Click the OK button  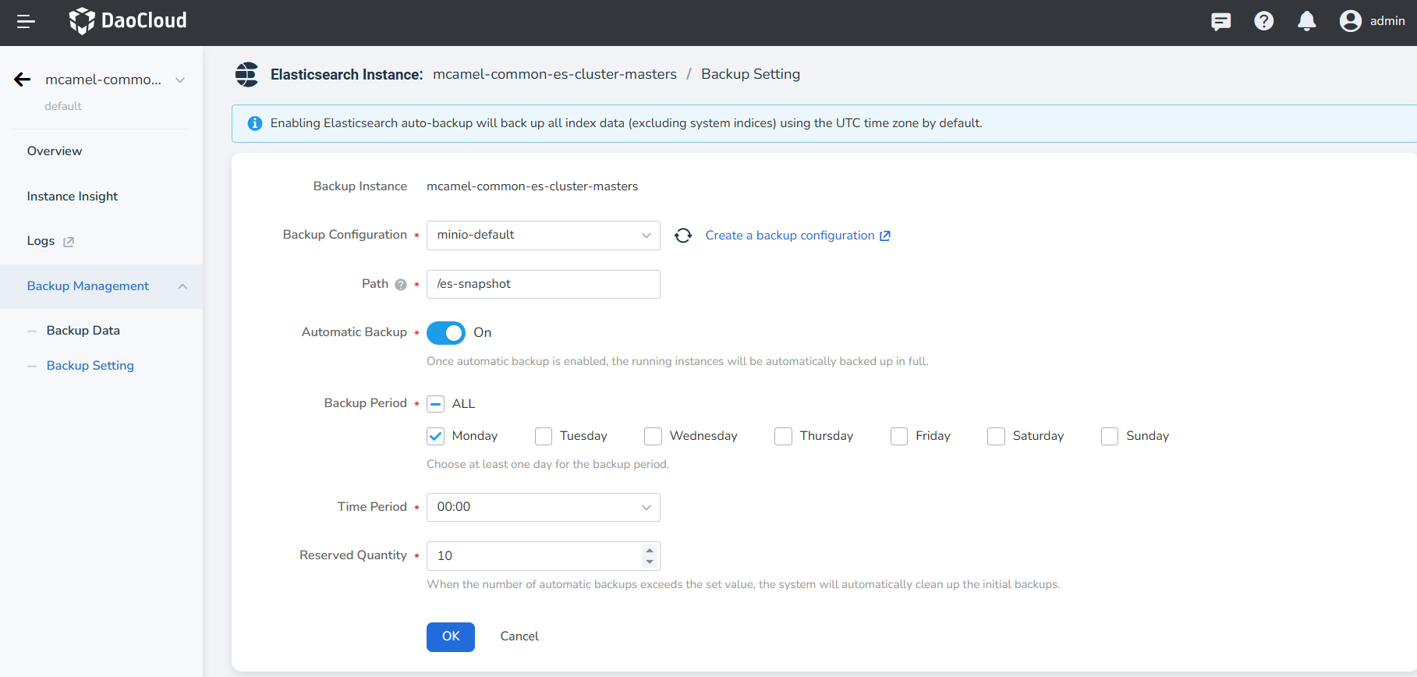coord(450,636)
